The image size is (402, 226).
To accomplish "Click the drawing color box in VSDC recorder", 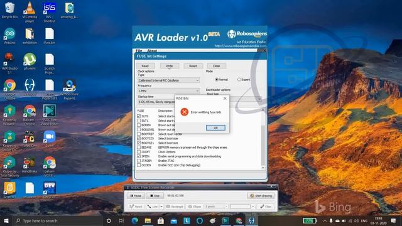I will 240,207.
